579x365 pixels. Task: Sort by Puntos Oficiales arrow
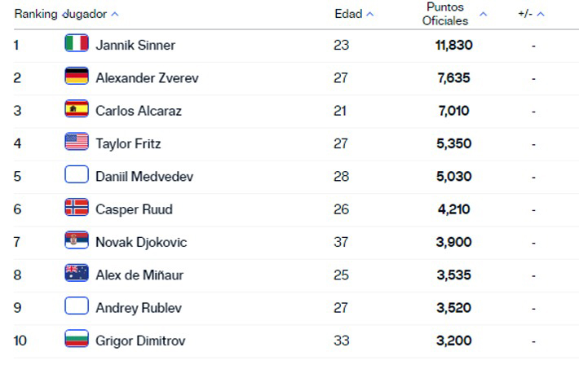click(x=483, y=15)
